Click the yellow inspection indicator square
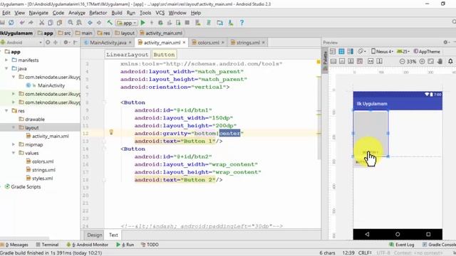 [318, 62]
